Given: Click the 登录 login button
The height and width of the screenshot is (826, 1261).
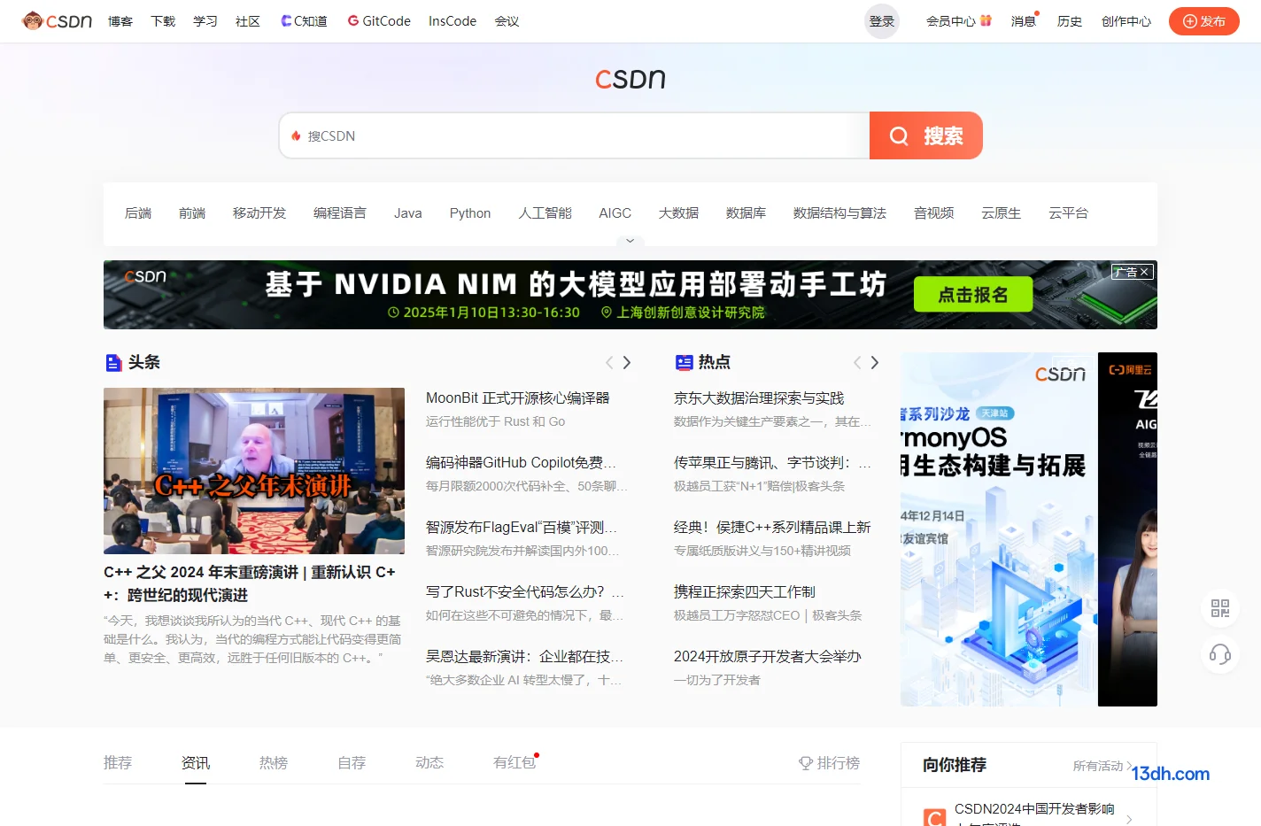Looking at the screenshot, I should (881, 21).
